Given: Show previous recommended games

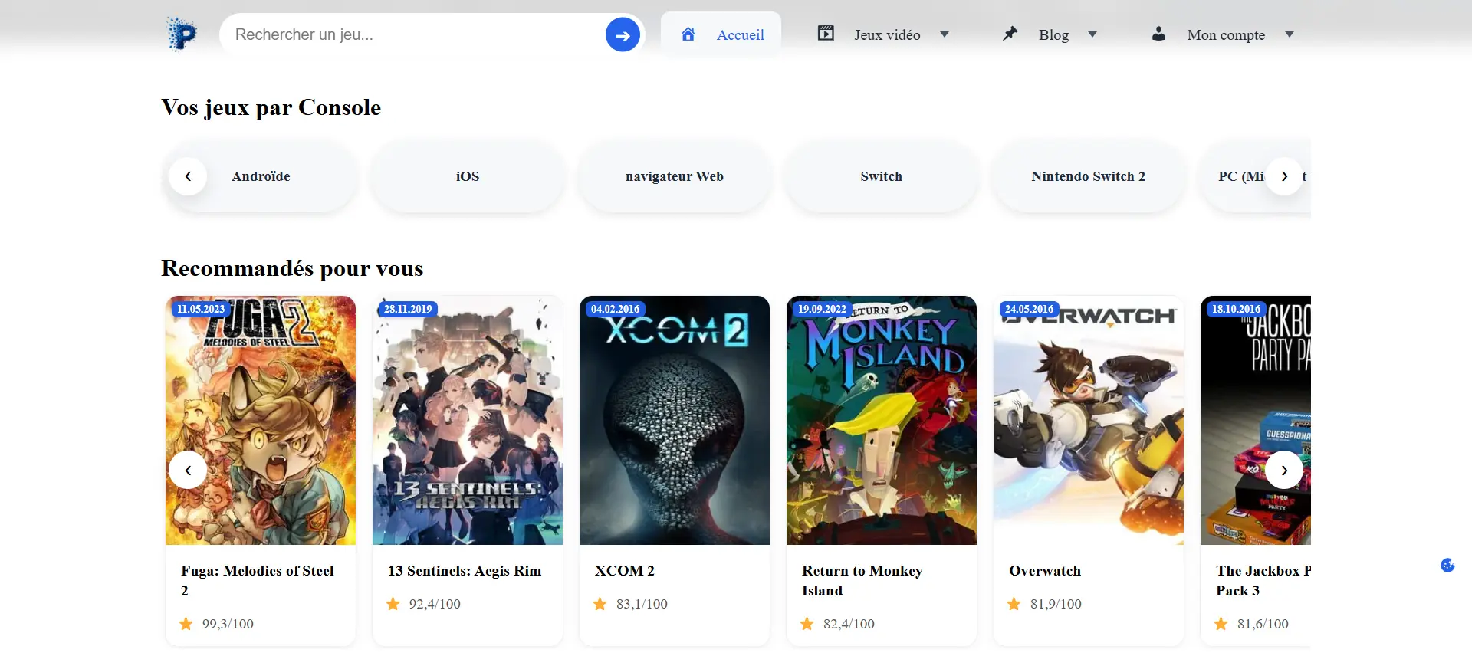Looking at the screenshot, I should [x=188, y=470].
